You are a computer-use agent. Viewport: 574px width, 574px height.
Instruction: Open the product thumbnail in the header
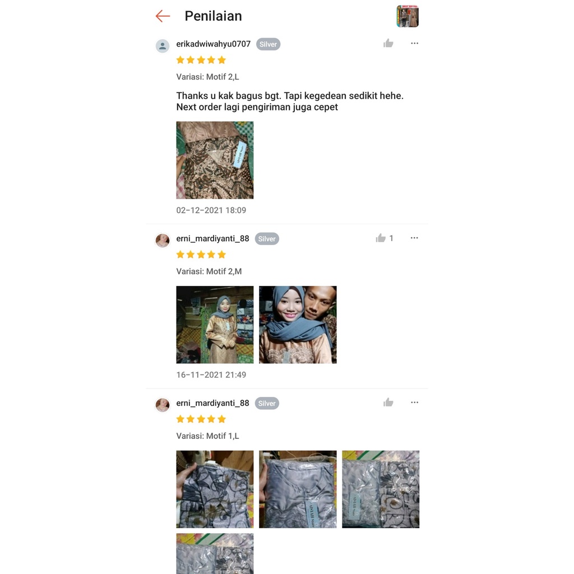pyautogui.click(x=408, y=16)
